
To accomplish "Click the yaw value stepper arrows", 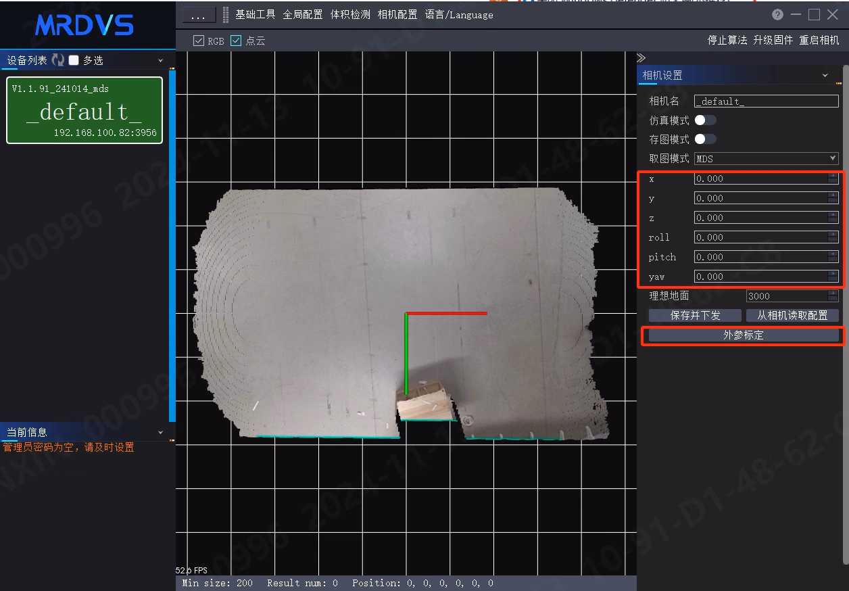I will [833, 276].
